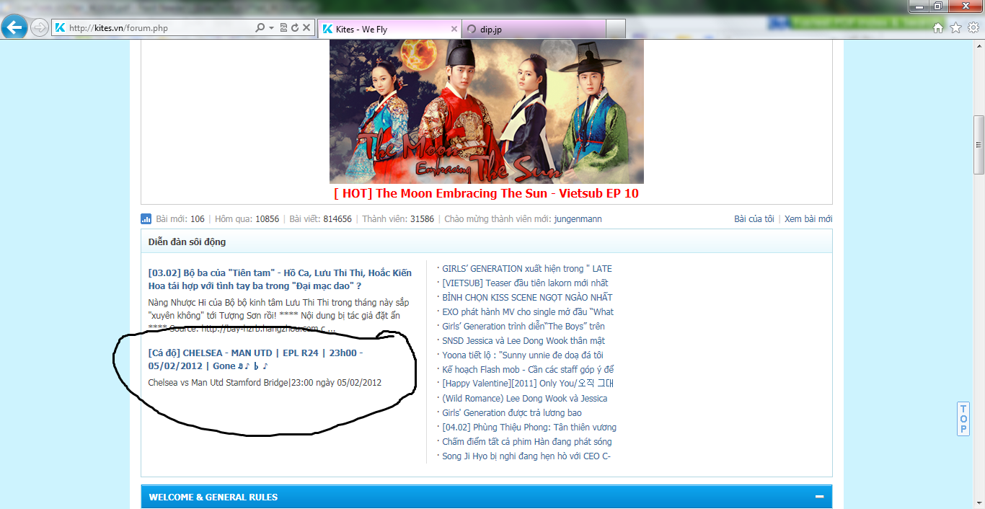This screenshot has height=509, width=985.
Task: Open [Happy Valentine][2011] Only You thread
Action: [x=528, y=384]
